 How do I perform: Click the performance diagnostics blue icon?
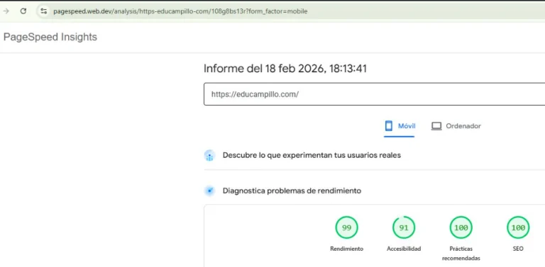point(209,191)
